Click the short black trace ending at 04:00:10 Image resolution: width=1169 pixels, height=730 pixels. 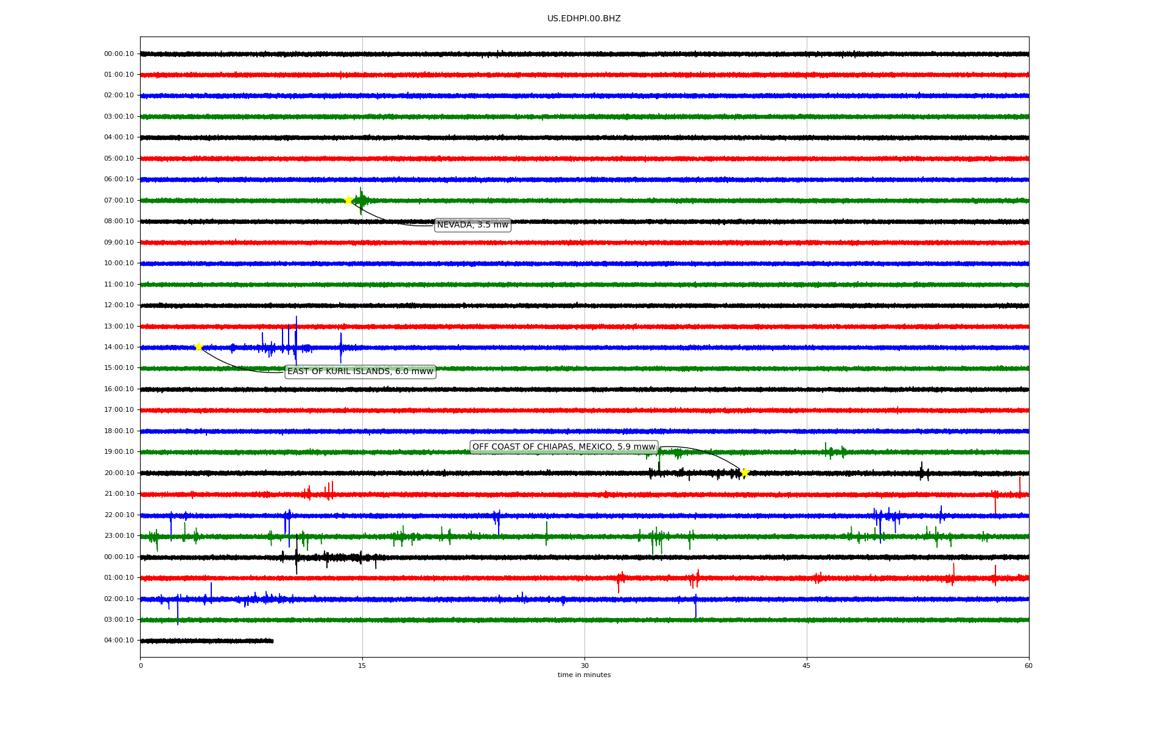pyautogui.click(x=207, y=641)
